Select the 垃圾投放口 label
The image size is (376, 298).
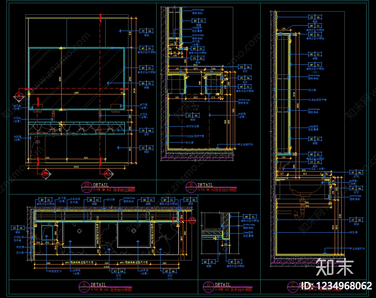click(x=55, y=271)
